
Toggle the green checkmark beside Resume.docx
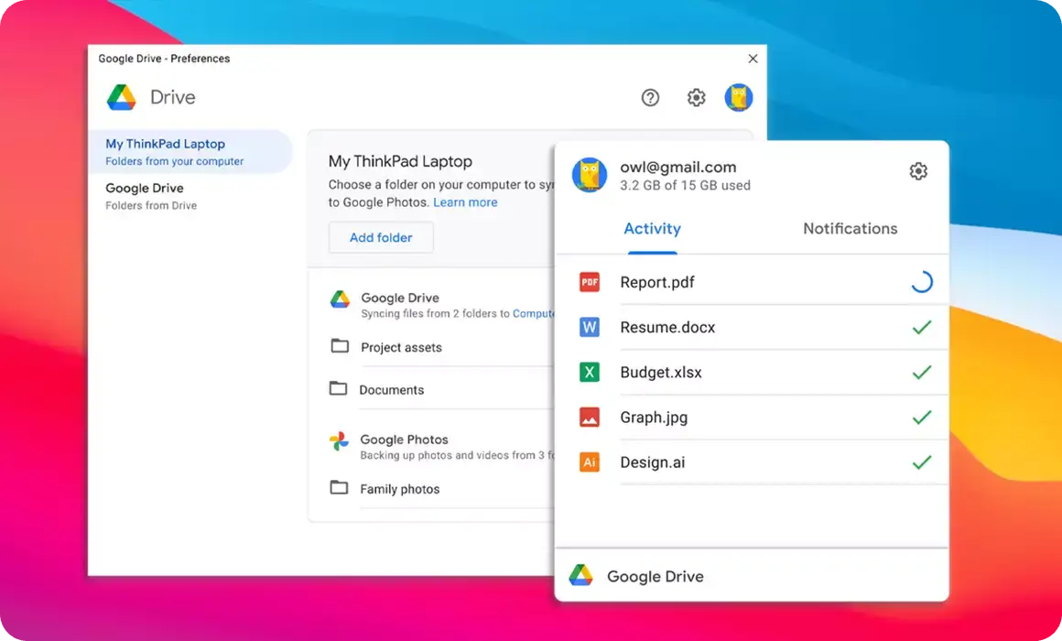(921, 327)
